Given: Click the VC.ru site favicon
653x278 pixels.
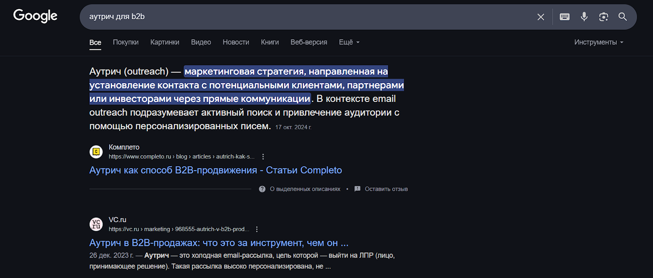Looking at the screenshot, I should click(x=96, y=224).
